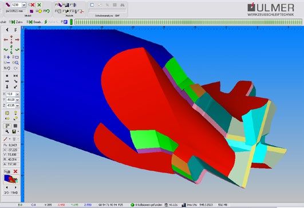Expand the Z coordinate dropdown

[17, 105]
